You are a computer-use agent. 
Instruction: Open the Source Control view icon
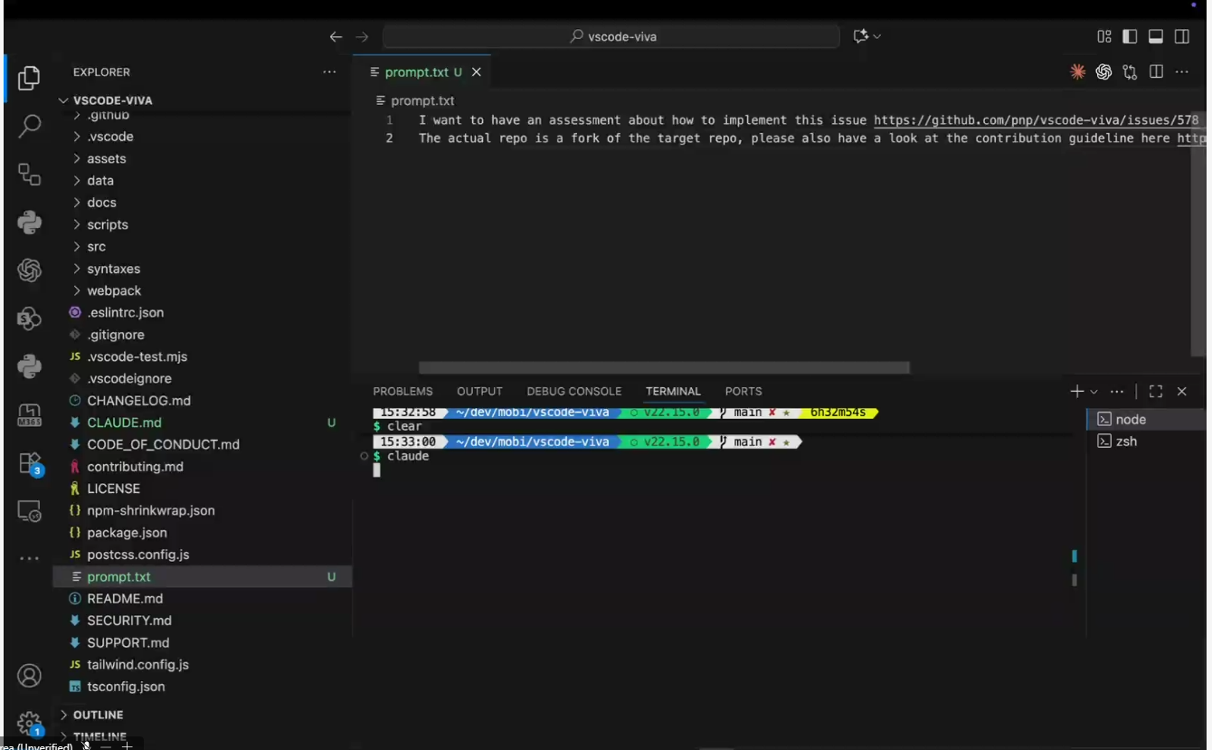(29, 175)
